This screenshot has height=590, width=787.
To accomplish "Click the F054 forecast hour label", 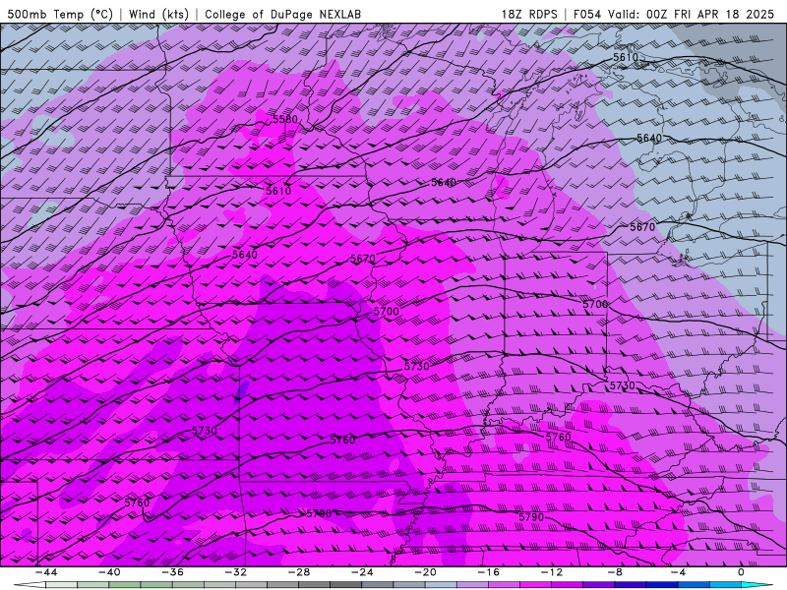I will (587, 14).
